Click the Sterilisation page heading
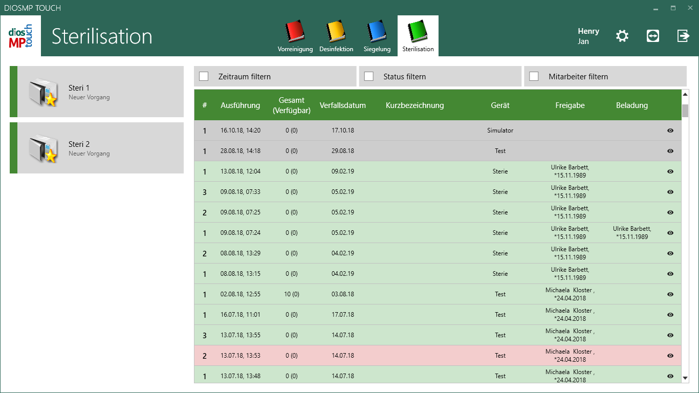699x393 pixels. 102,36
